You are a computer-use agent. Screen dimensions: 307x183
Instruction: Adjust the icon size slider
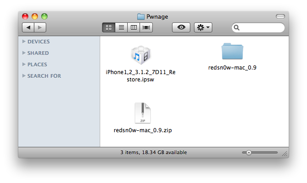[249, 152]
